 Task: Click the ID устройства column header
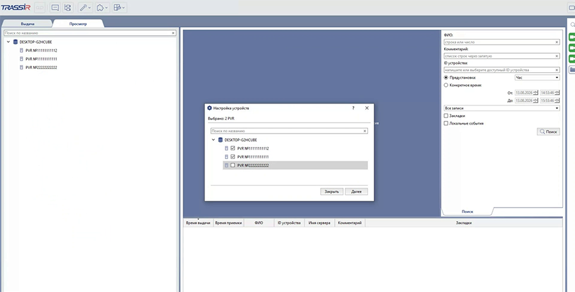289,222
